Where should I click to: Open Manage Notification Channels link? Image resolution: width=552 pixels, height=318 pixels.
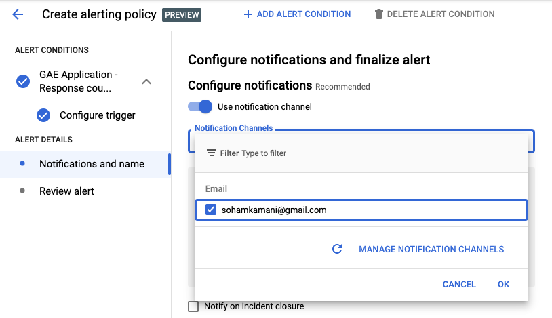click(431, 249)
